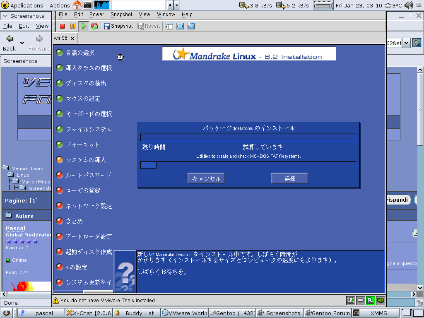The image size is (424, 318).
Task: Open the panel Actions menu
Action: coord(60,5)
